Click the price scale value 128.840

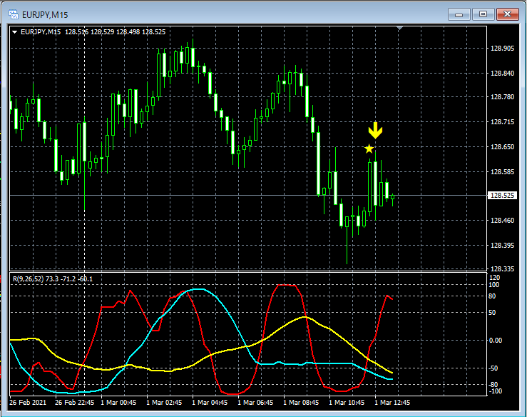click(502, 74)
